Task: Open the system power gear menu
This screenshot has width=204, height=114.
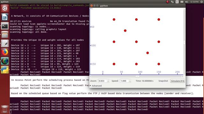Action: click(201, 2)
